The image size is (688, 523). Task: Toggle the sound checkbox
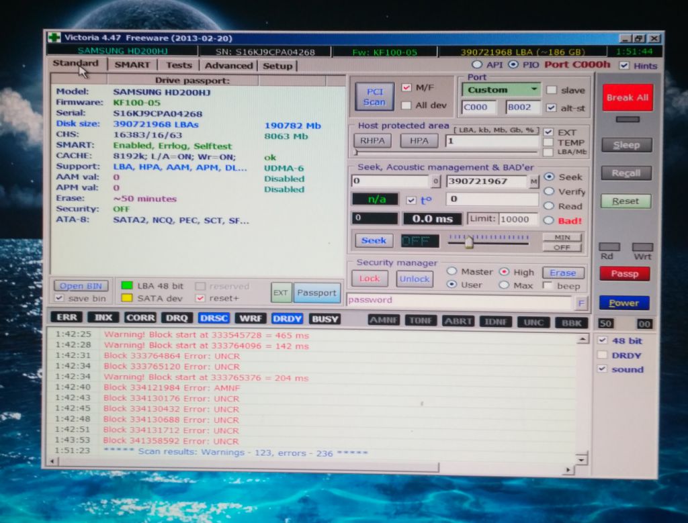coord(603,369)
